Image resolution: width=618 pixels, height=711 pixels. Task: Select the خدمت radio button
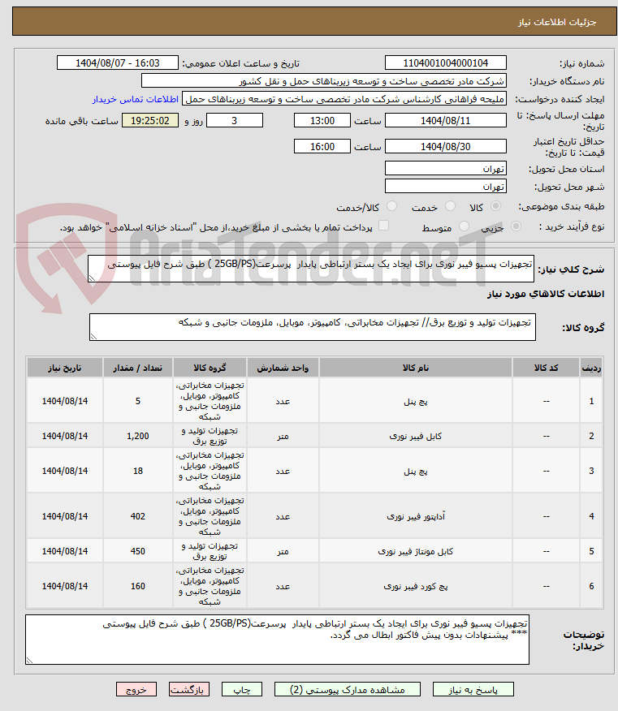pos(450,206)
